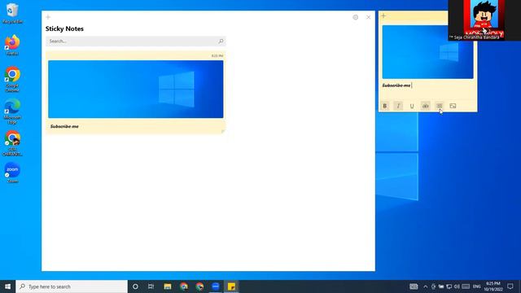The image size is (521, 293).
Task: Open the Windows Start menu
Action: pos(7,286)
